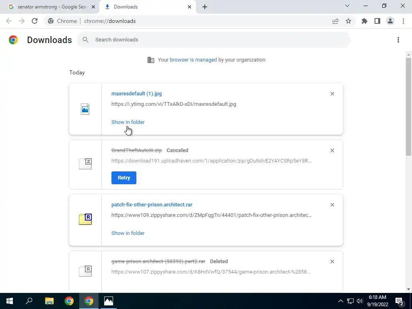412x309 pixels.
Task: Click the 'browser is managed' link
Action: (193, 60)
